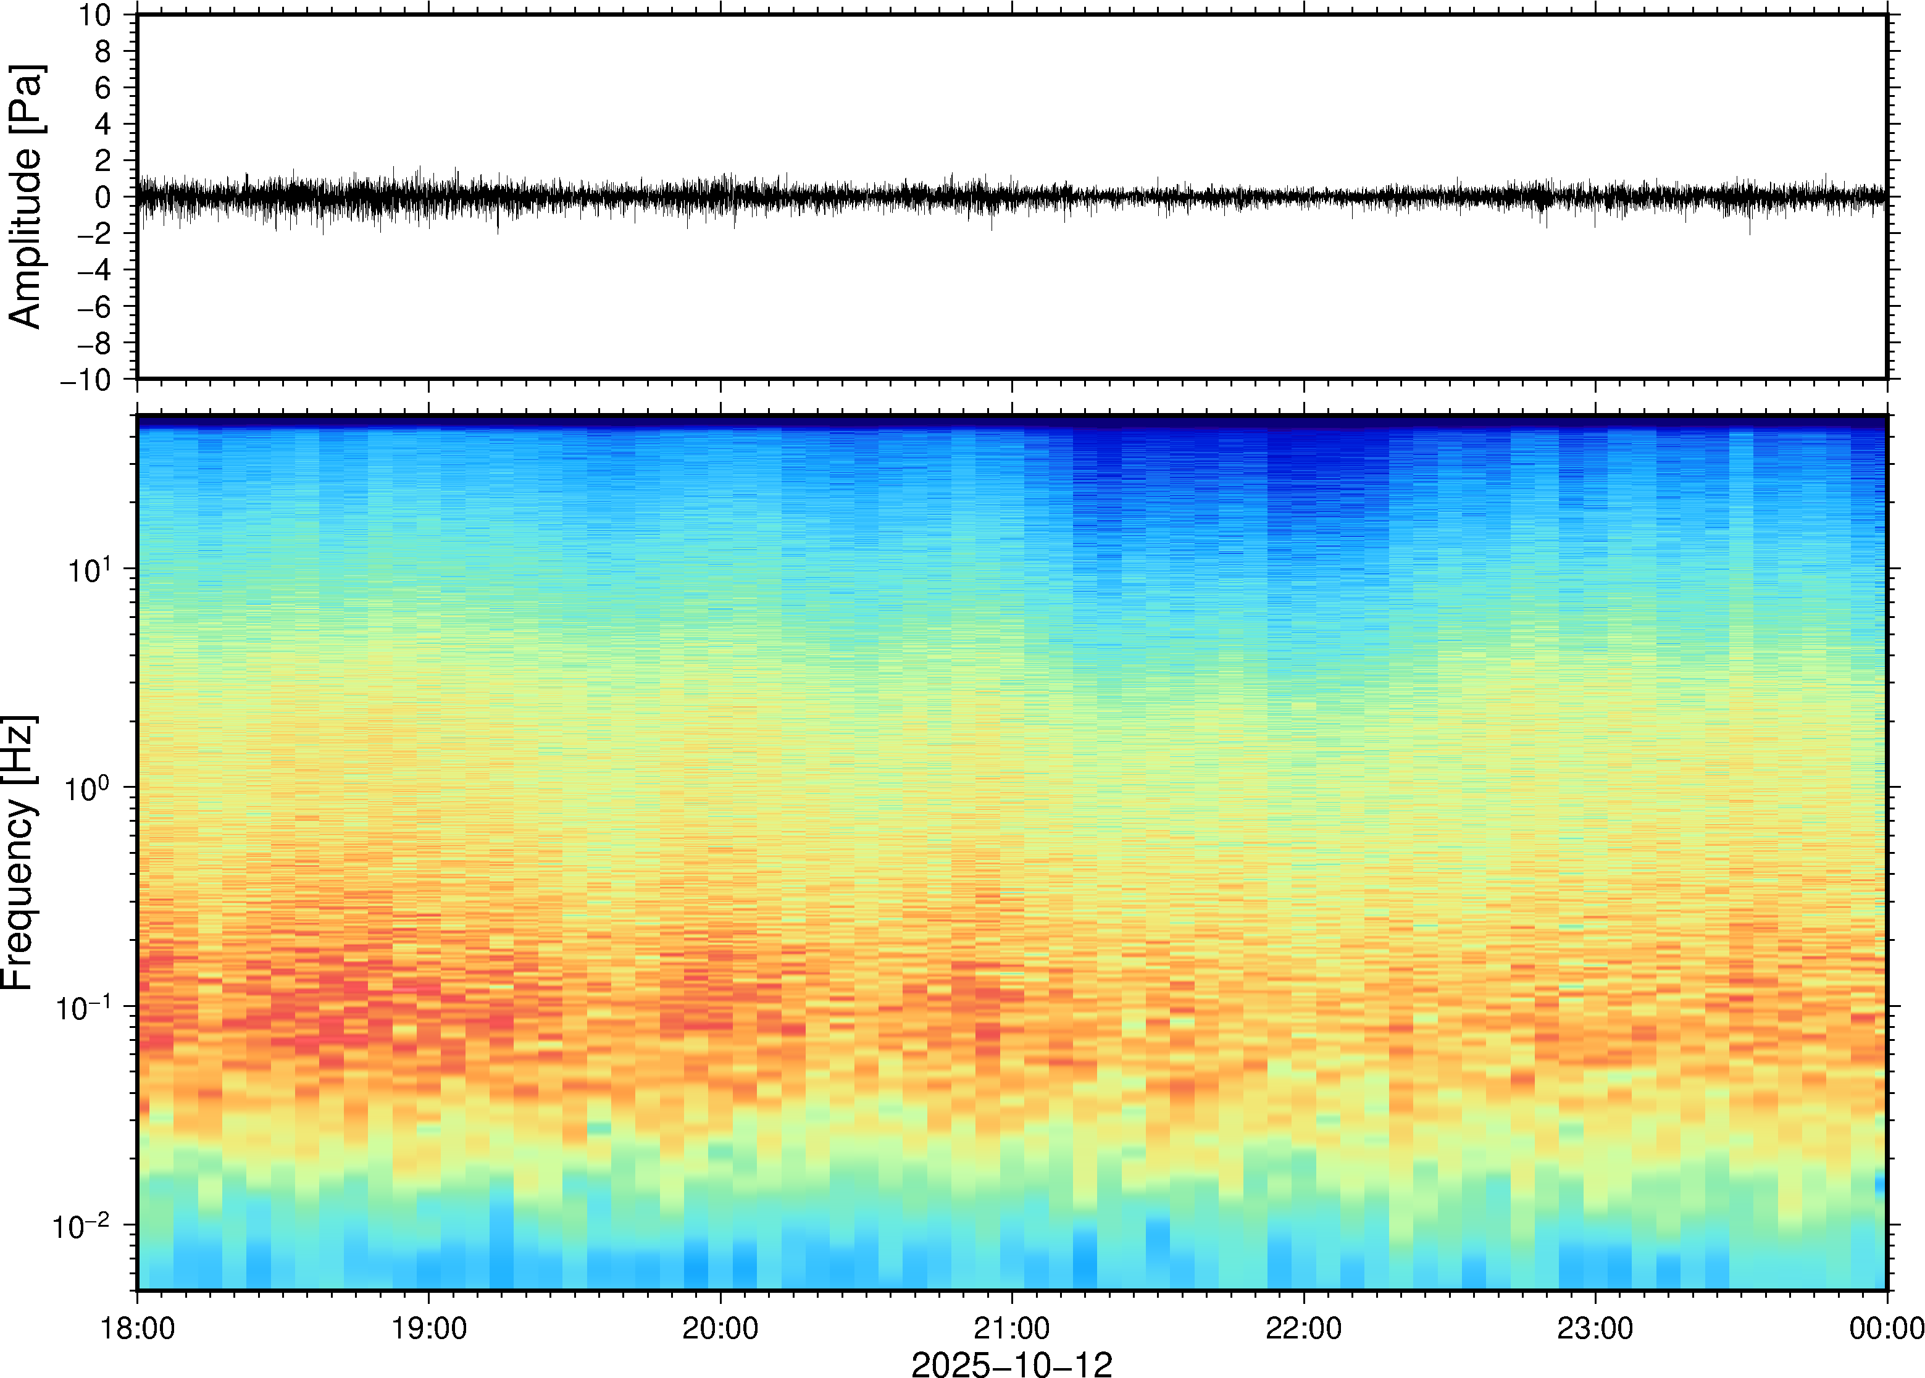Select the 21:00 time axis label
Image resolution: width=1925 pixels, height=1378 pixels.
coord(1011,1328)
